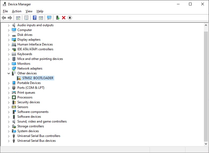The width and height of the screenshot is (209, 153).
Task: Expand the Sound, video and game controllers node
Action: click(9, 122)
